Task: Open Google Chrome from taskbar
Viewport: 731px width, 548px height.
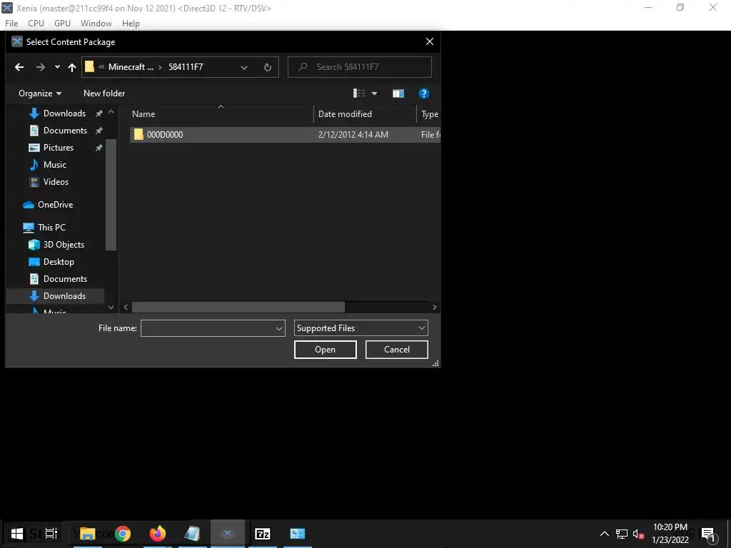Action: [123, 534]
